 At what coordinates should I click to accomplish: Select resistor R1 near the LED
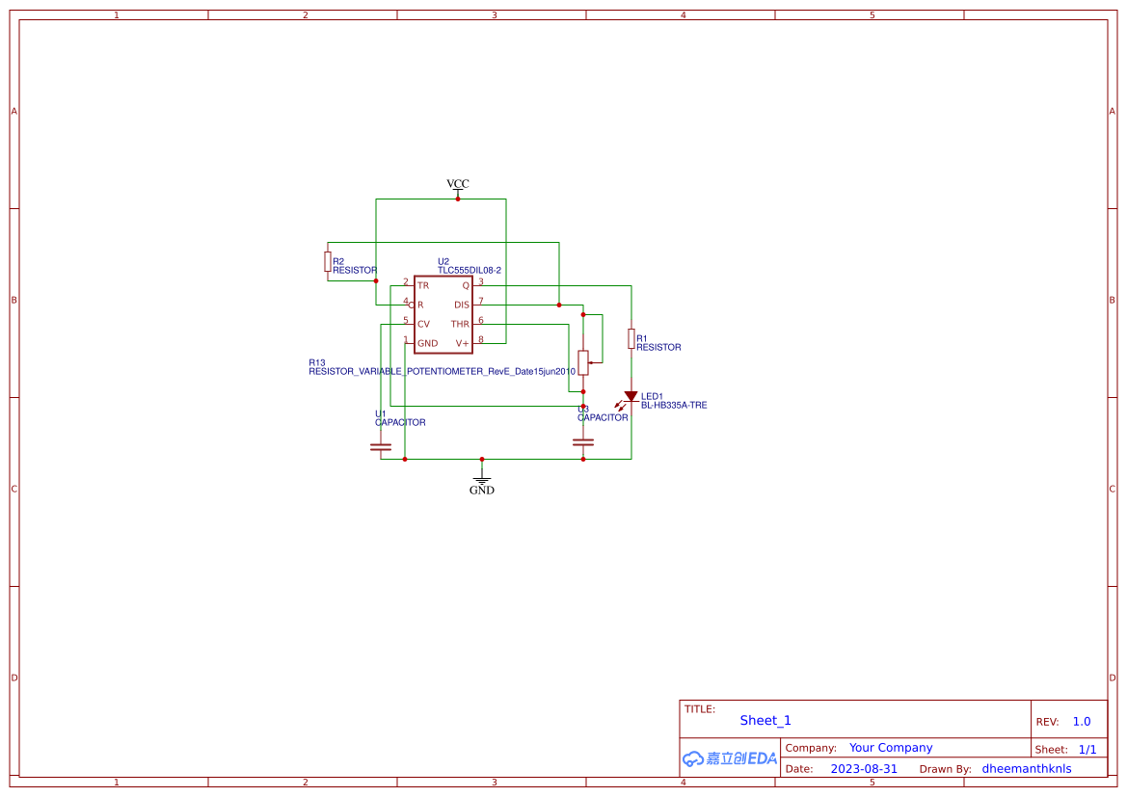(631, 337)
